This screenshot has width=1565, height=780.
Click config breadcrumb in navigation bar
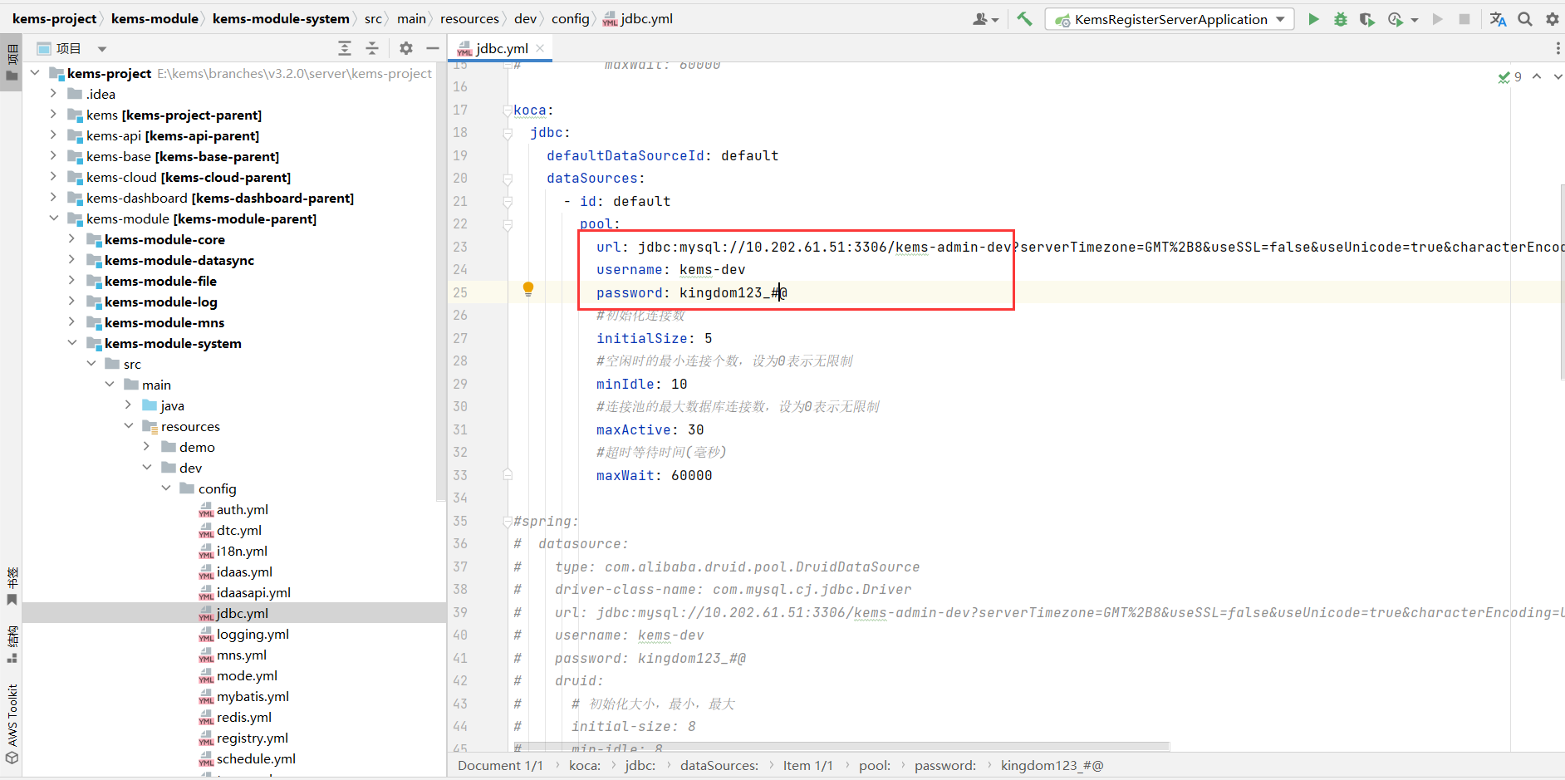pos(570,18)
